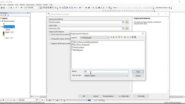185x104 pixels.
Task: Open the Bookmarks menu
Action: (x=10, y=5)
